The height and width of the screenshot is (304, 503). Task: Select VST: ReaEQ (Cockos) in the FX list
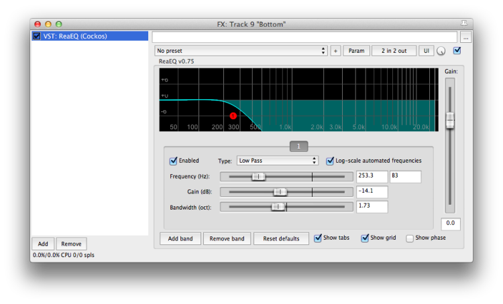click(90, 36)
